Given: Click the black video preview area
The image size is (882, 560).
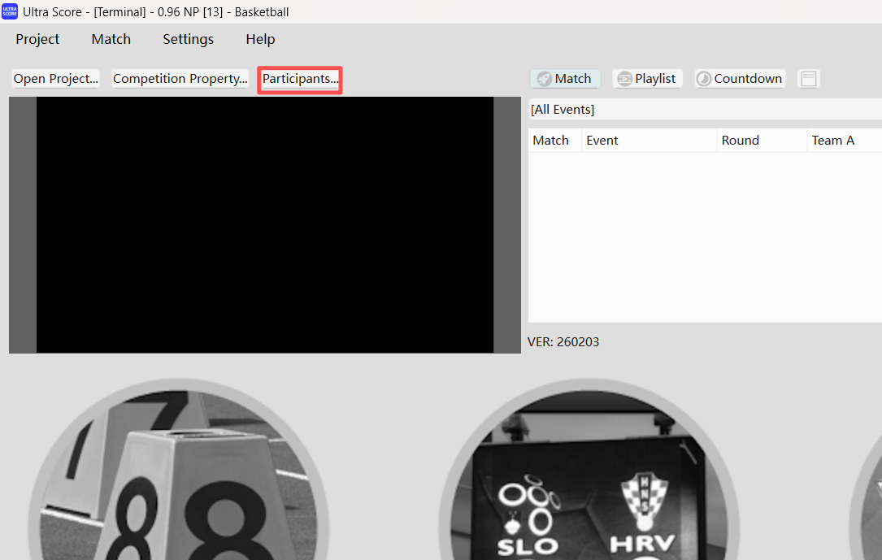Looking at the screenshot, I should point(264,225).
